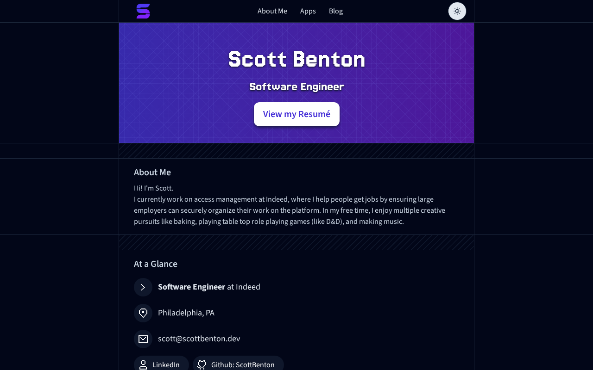Click the "Software Engineer at Indeed" text

tap(209, 287)
